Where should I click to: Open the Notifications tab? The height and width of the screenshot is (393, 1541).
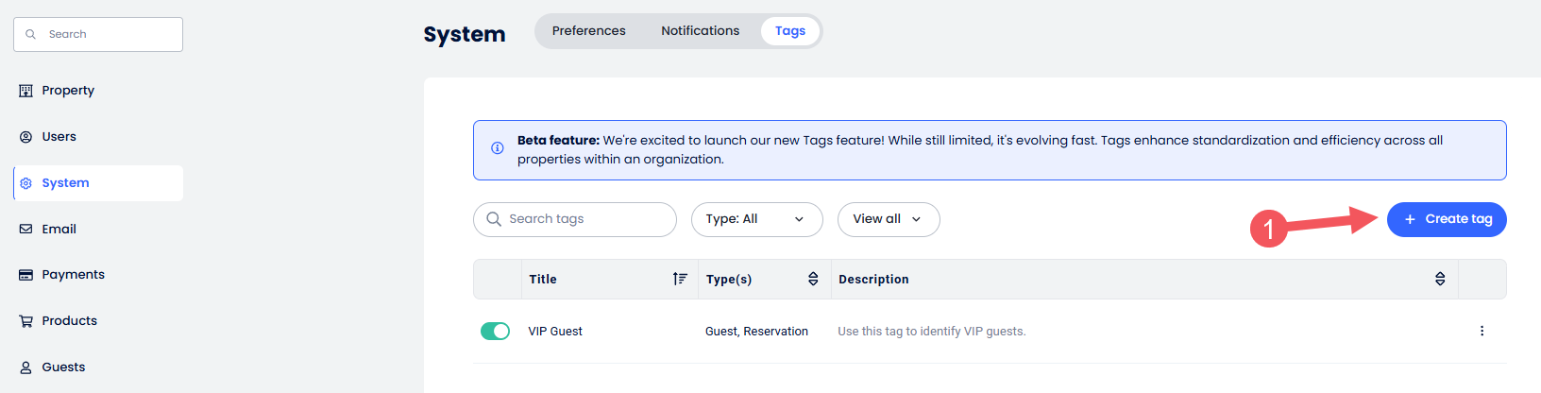point(700,31)
